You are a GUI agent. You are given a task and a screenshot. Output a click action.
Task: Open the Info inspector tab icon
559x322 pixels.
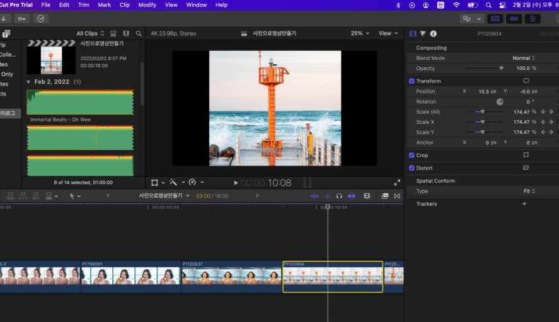tap(434, 34)
